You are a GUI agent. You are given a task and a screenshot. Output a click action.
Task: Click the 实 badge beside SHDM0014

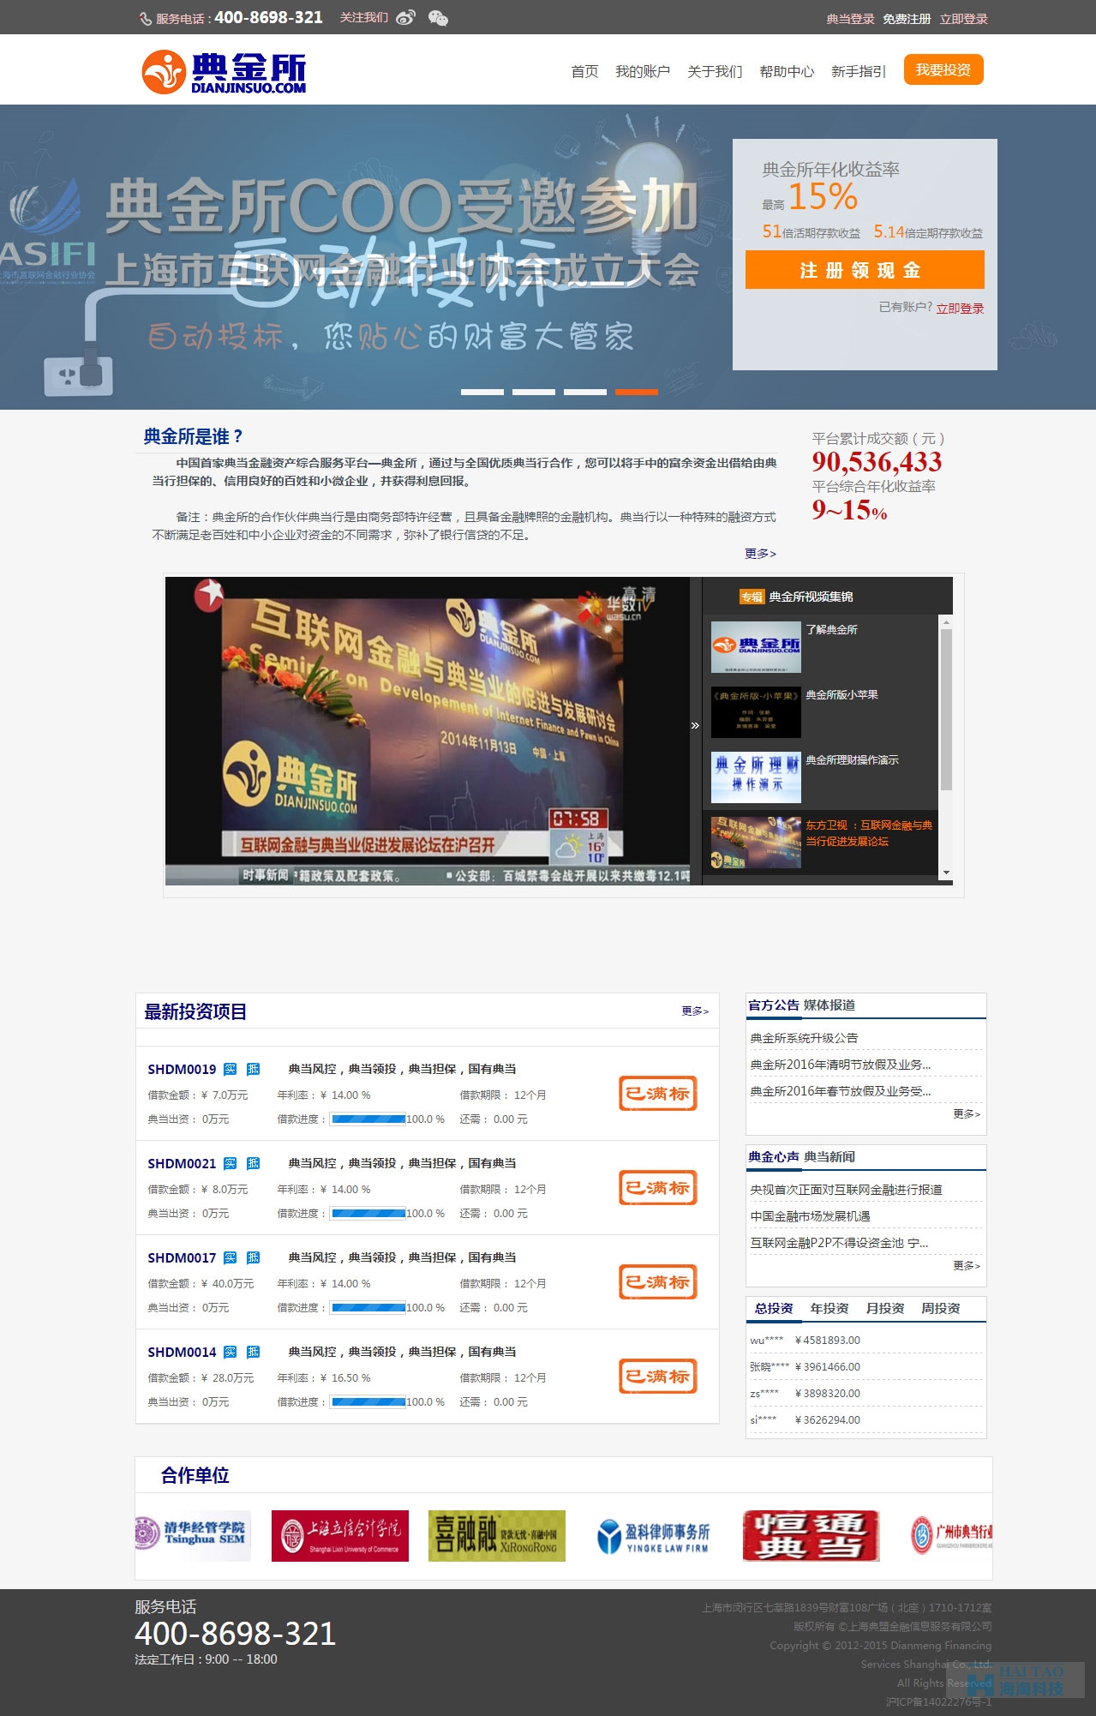click(230, 1352)
